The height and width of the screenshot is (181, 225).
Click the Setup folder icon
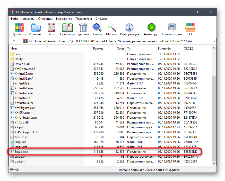[x=12, y=54]
